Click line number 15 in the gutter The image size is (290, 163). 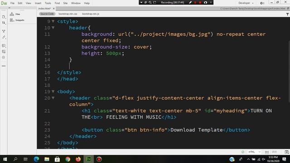pyautogui.click(x=47, y=66)
